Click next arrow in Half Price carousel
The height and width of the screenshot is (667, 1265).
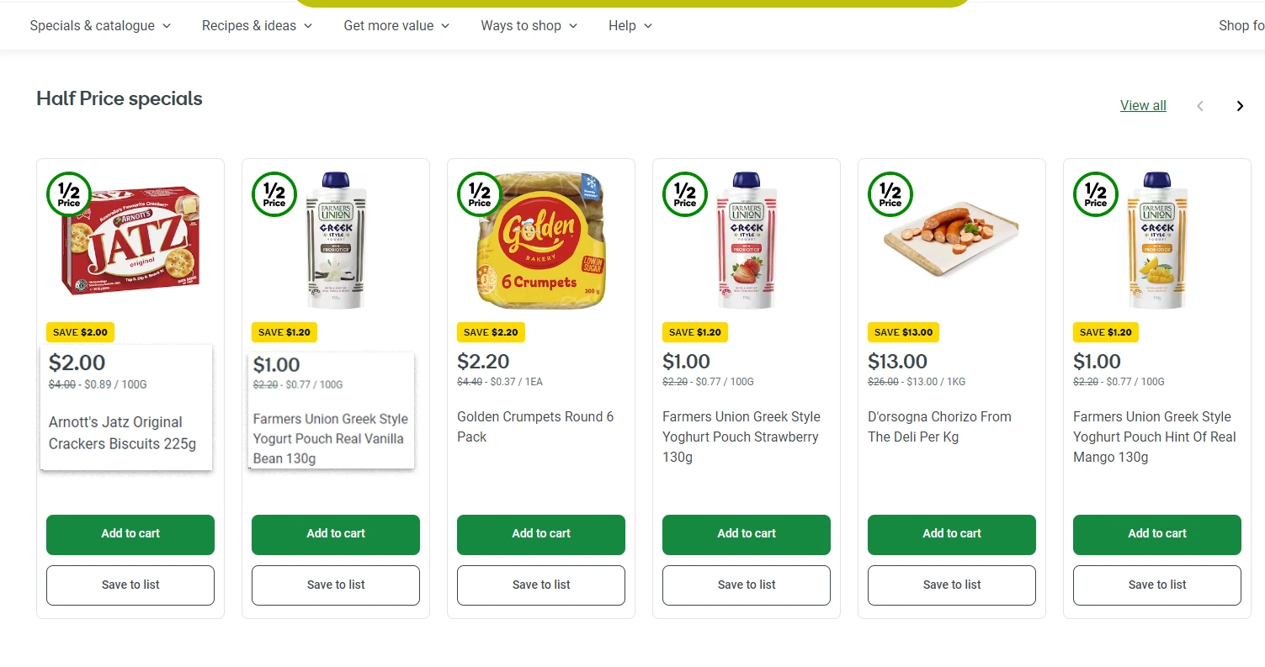(1240, 106)
